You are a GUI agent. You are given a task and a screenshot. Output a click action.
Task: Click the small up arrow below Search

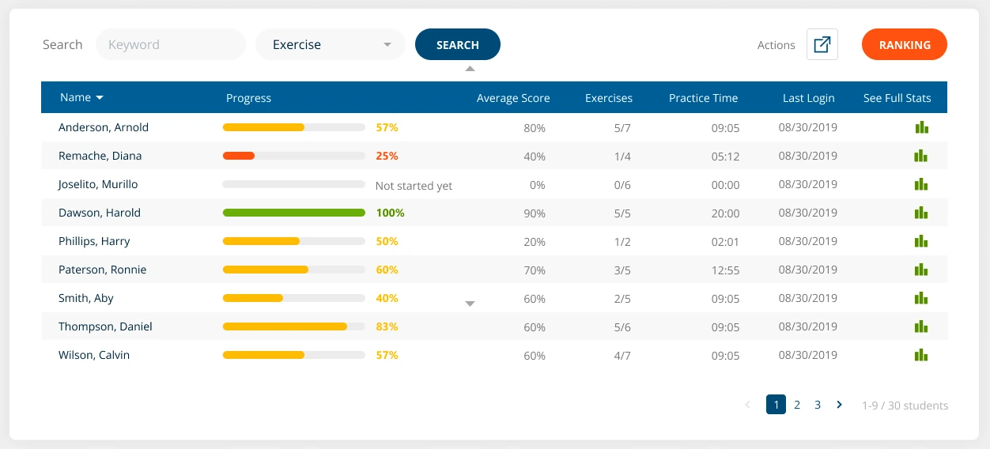click(x=470, y=69)
